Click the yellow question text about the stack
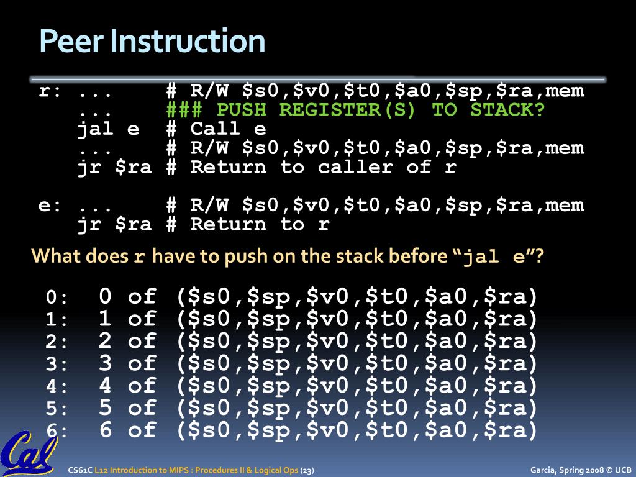The image size is (636, 477). (x=287, y=257)
